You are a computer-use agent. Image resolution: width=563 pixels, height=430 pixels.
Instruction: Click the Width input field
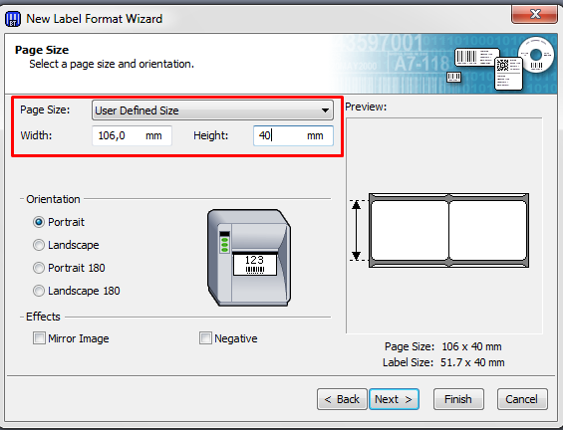[x=132, y=135]
